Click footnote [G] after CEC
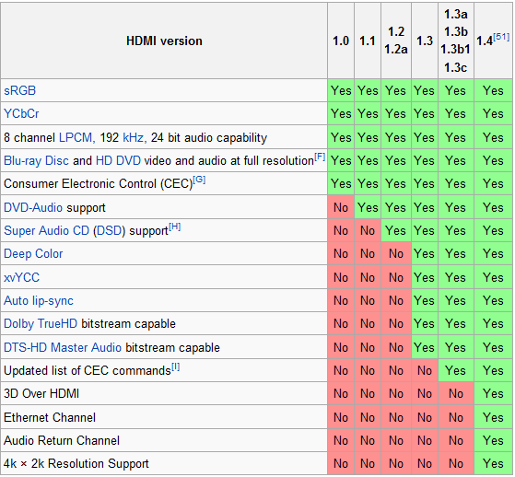The width and height of the screenshot is (515, 477). click(199, 180)
